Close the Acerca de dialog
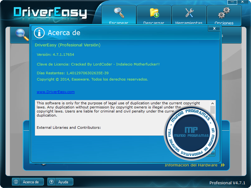The height and width of the screenshot is (188, 251). pos(214,29)
